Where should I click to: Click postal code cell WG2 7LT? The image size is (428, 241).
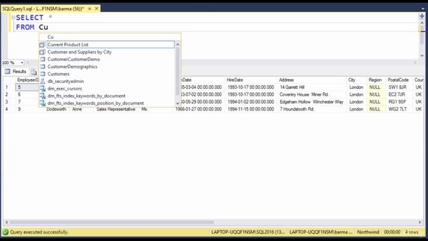[399, 109]
